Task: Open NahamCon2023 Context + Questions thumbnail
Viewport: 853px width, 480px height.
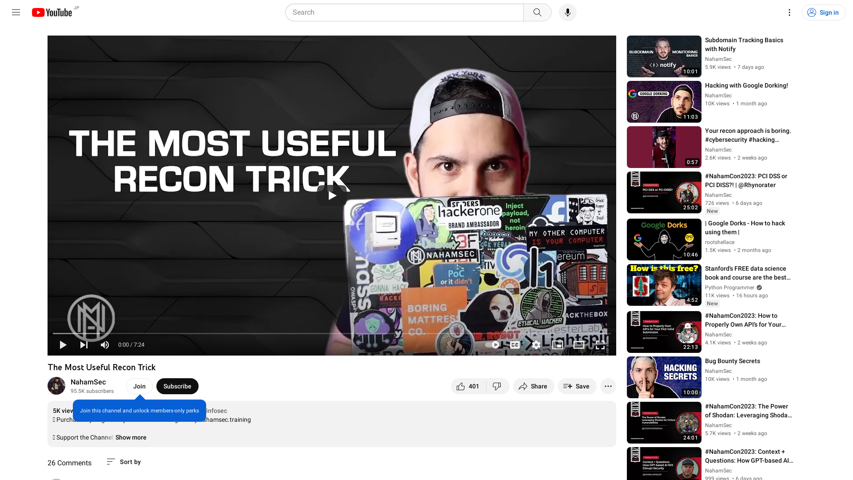Action: tap(664, 464)
